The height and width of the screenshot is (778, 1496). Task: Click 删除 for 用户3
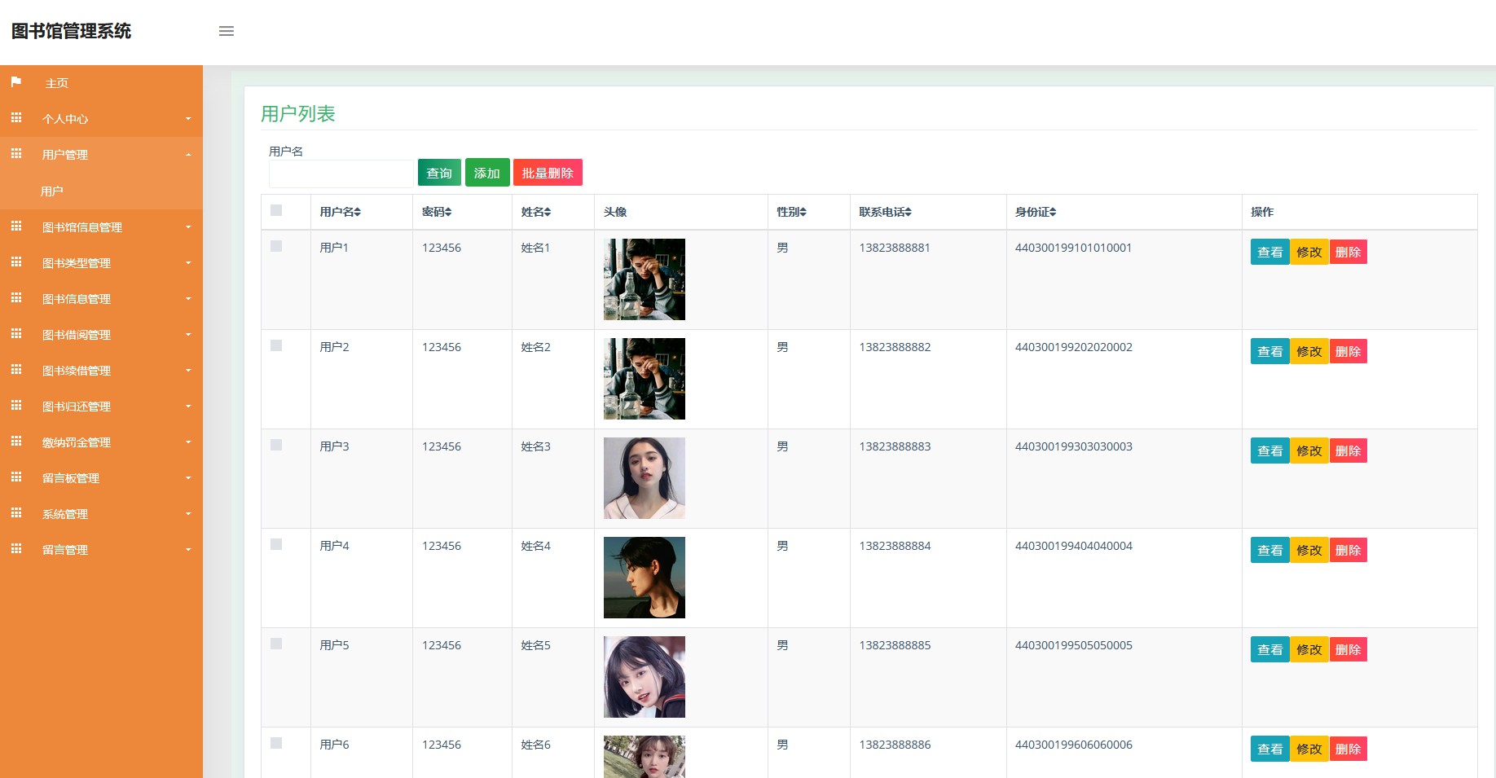pyautogui.click(x=1349, y=451)
